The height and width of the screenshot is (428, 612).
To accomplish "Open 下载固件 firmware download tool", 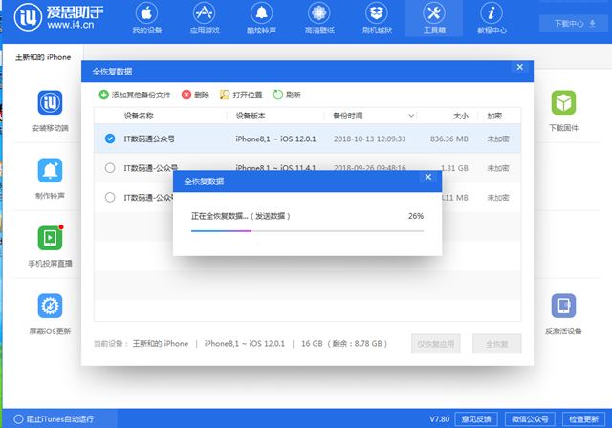I will tap(563, 111).
